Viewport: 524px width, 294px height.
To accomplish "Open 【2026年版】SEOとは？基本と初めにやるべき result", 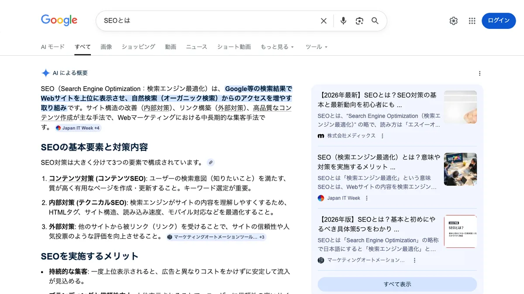I will [x=376, y=224].
